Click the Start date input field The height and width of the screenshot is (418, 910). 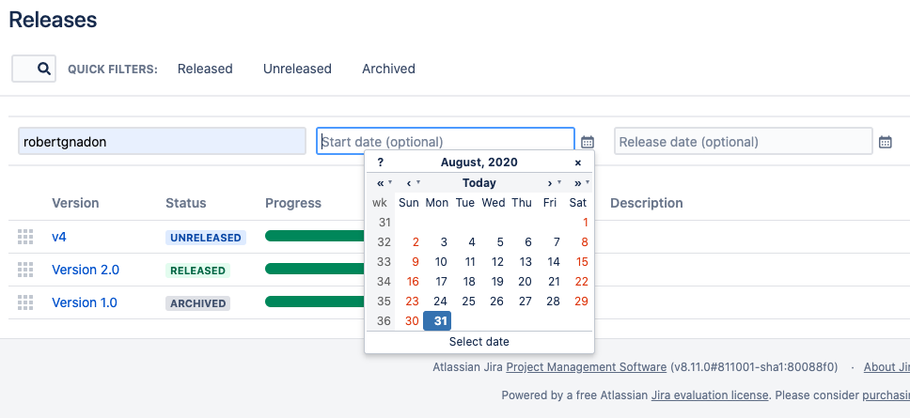coord(446,142)
